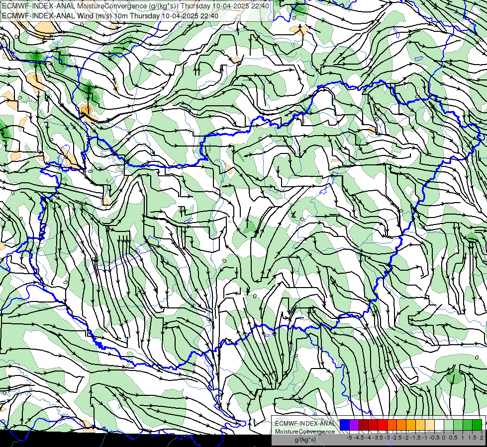Click the 0.5 value on the legend scale
The image size is (487, 447).
(x=453, y=438)
